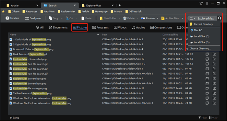Open the Resources bookmark folder

tap(30, 11)
